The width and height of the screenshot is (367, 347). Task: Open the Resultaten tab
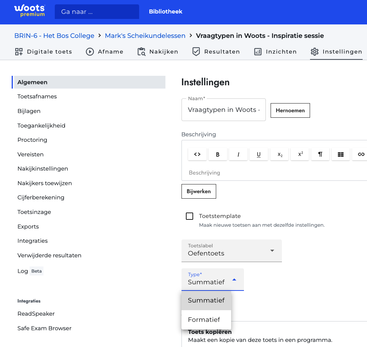[216, 52]
